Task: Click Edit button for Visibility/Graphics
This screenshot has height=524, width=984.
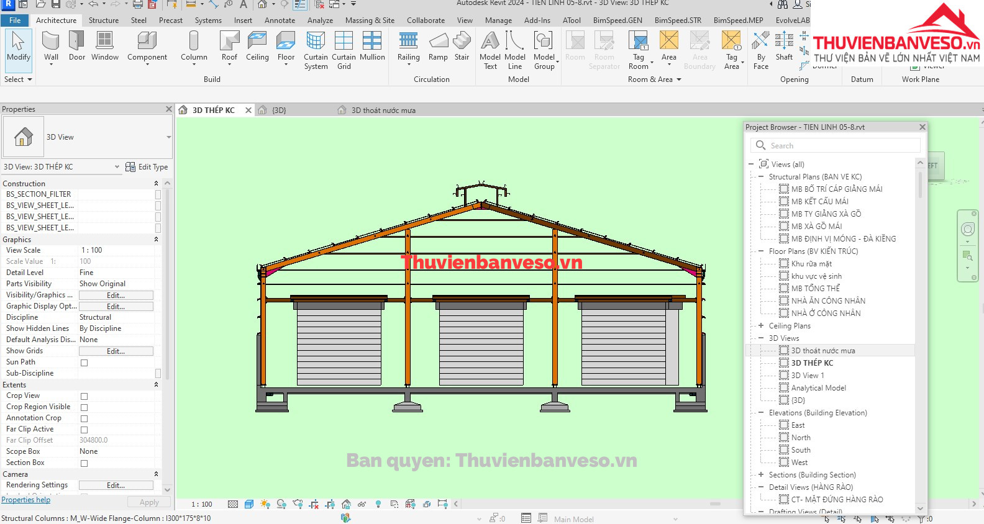Action: [116, 296]
